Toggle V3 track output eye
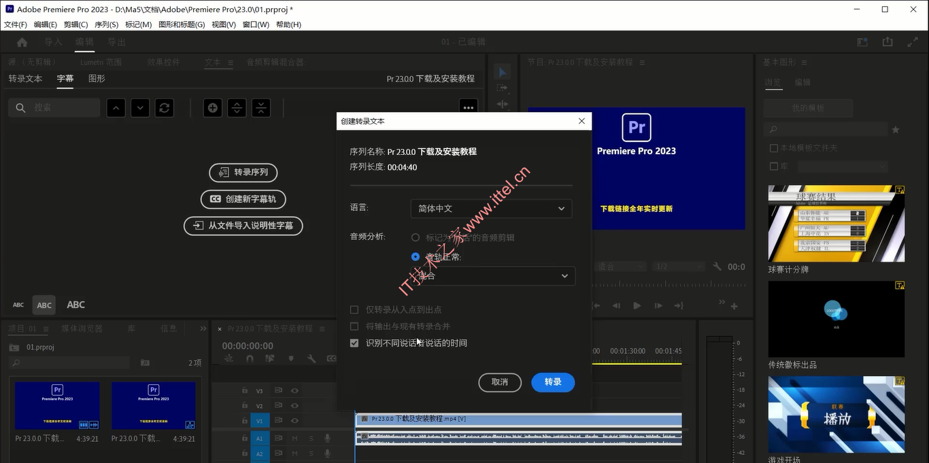The height and width of the screenshot is (463, 929). 295,391
